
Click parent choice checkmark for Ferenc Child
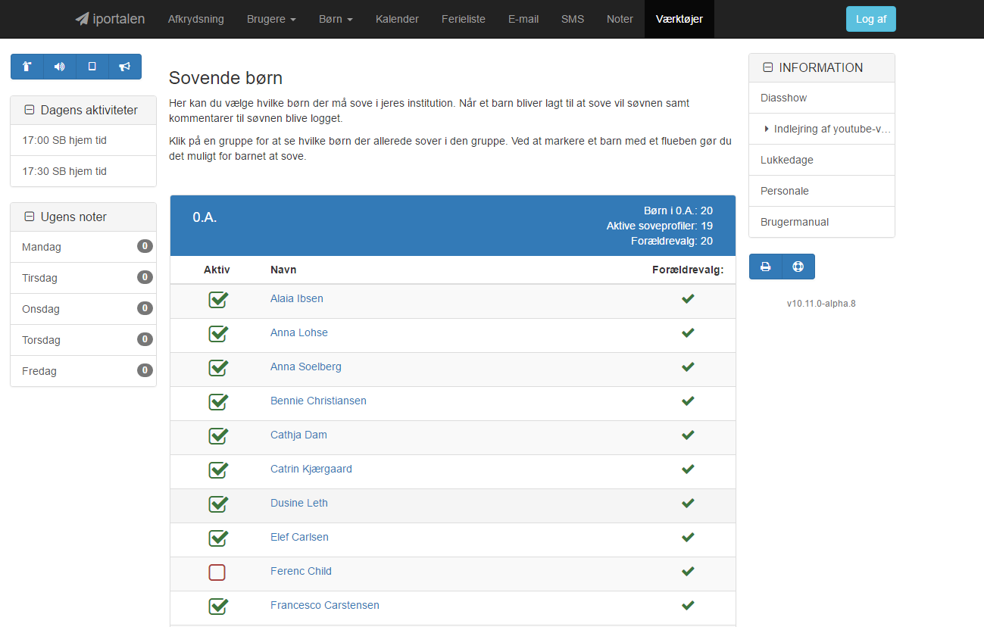(688, 571)
